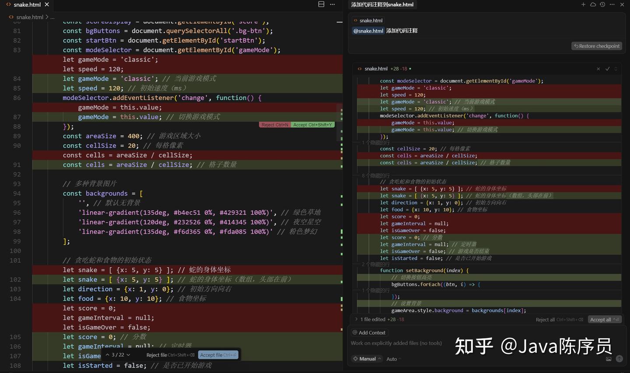630x373 pixels.
Task: Click Accept file in the floating review bar
Action: [x=218, y=355]
